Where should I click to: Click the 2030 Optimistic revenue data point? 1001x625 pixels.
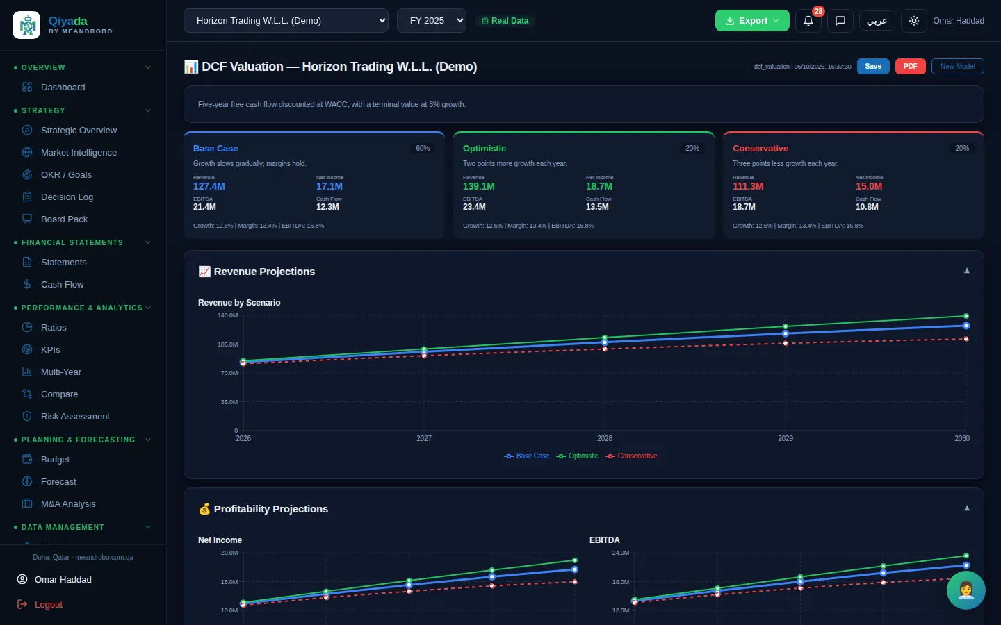click(966, 316)
